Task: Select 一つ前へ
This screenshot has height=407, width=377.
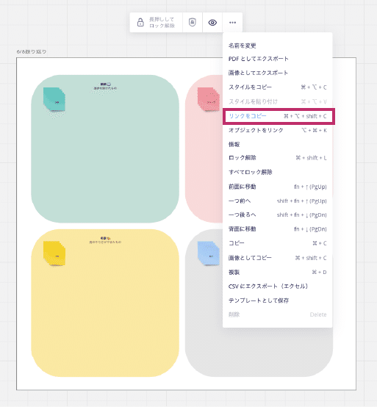Action: click(x=277, y=201)
